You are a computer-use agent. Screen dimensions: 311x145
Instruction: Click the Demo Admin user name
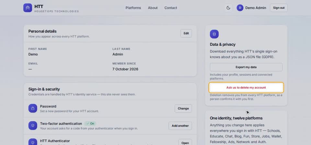pyautogui.click(x=256, y=8)
